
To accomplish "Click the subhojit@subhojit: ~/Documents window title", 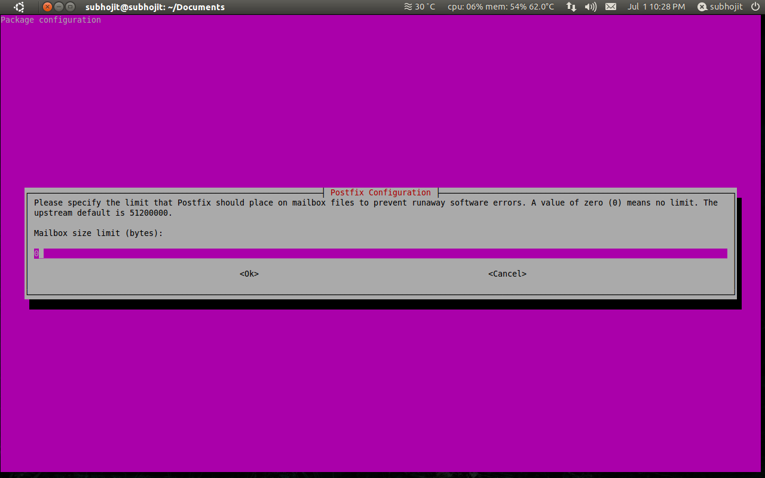I will [x=155, y=7].
